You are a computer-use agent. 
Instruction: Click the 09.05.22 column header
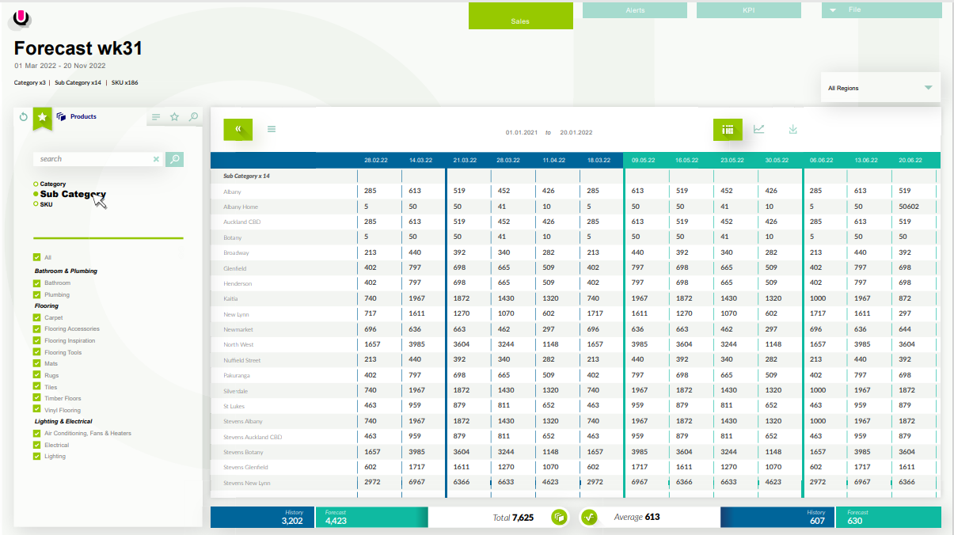click(643, 160)
